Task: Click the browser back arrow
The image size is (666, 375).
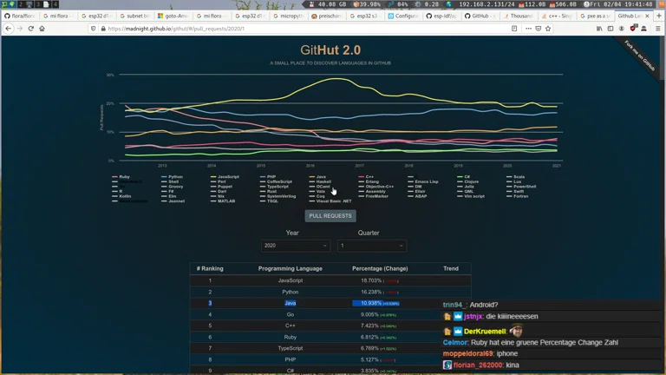Action: tap(8, 29)
